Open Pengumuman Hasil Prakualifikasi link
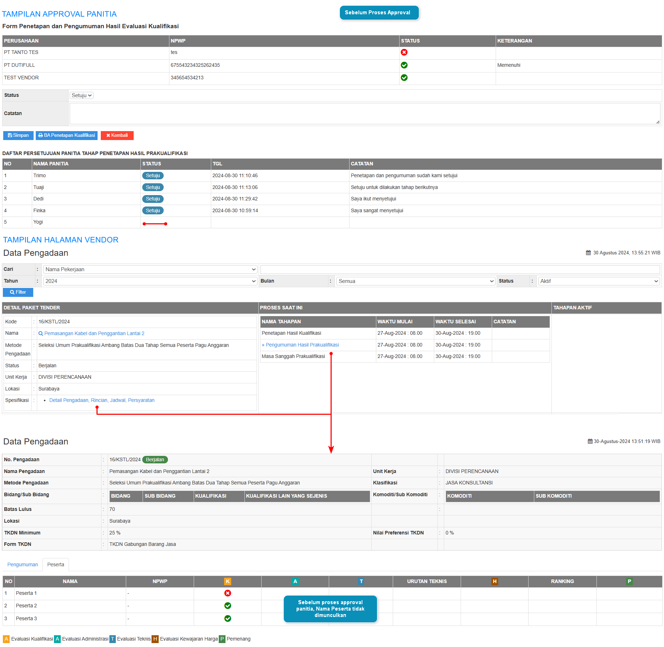Screen dimensions: 664x647 pos(302,345)
